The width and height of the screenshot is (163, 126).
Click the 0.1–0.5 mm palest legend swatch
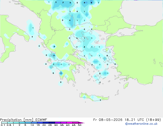tap(4, 123)
